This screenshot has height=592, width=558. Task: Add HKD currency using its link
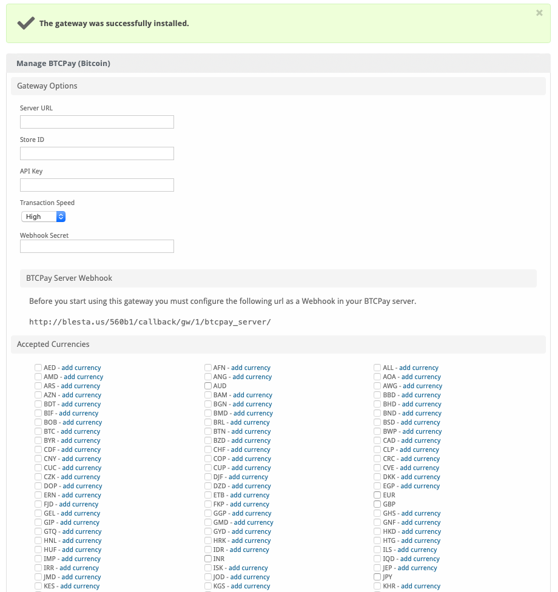click(x=421, y=531)
